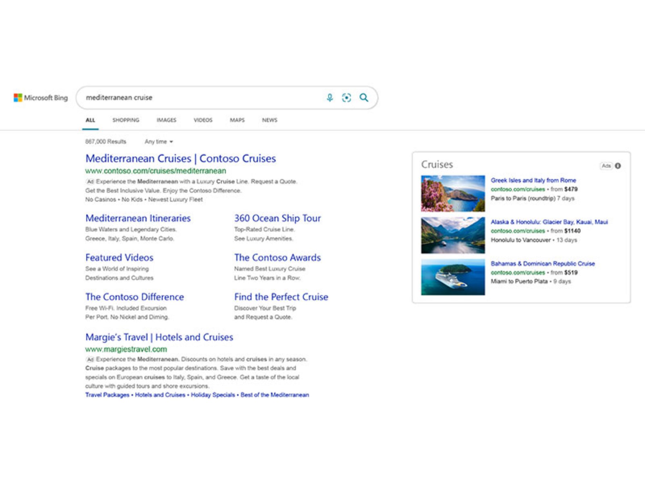645x484 pixels.
Task: Open the Featured Videos sitelink
Action: coord(119,257)
